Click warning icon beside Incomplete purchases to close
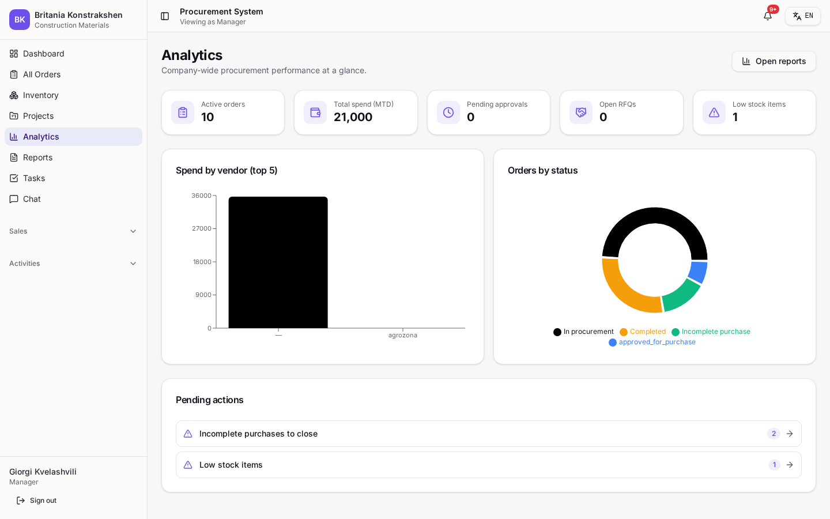Screen dimensions: 830x519 (x=188, y=434)
